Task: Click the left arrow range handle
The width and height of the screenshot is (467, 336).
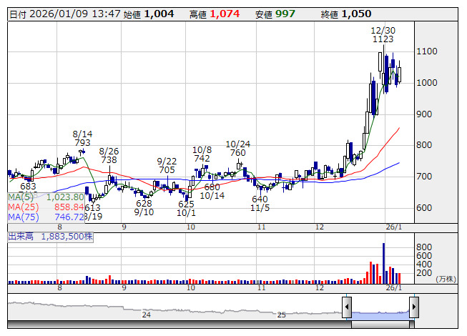Action: point(347,308)
